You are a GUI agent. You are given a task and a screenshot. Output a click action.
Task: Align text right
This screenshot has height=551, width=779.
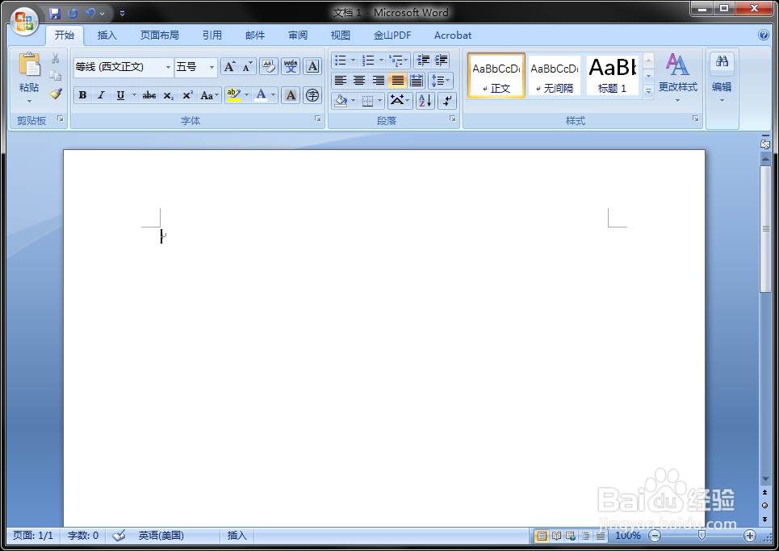click(378, 81)
